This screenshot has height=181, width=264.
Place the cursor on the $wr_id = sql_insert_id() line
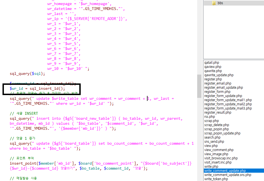(37, 89)
